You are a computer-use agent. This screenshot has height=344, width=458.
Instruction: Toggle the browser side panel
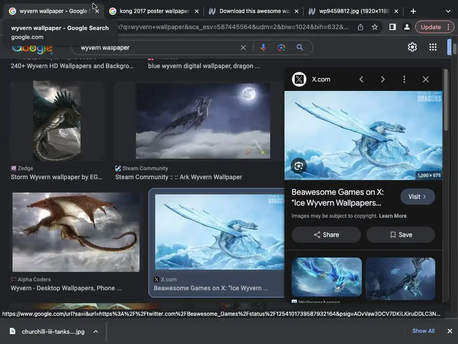pos(392,27)
